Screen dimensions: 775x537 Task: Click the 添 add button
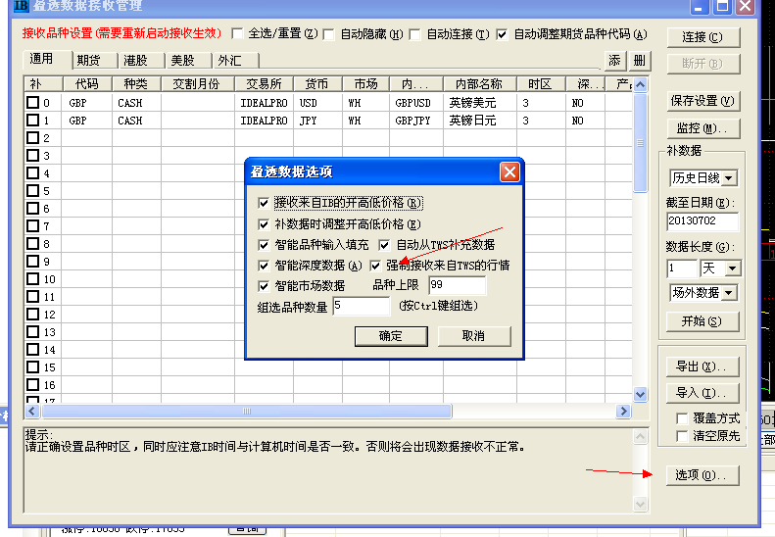(614, 61)
